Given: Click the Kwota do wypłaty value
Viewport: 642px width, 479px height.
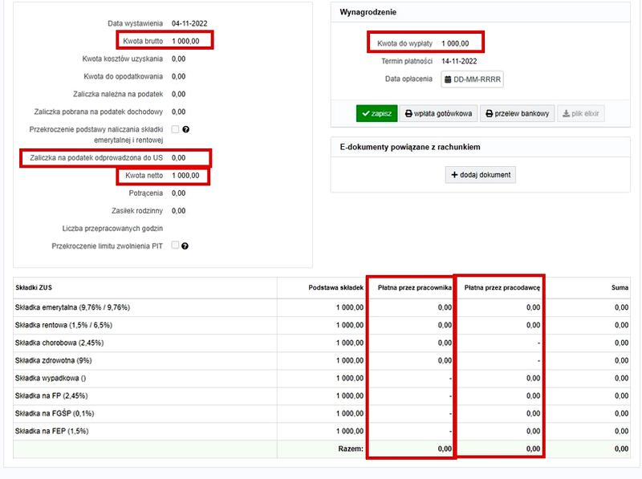Looking at the screenshot, I should [x=455, y=43].
